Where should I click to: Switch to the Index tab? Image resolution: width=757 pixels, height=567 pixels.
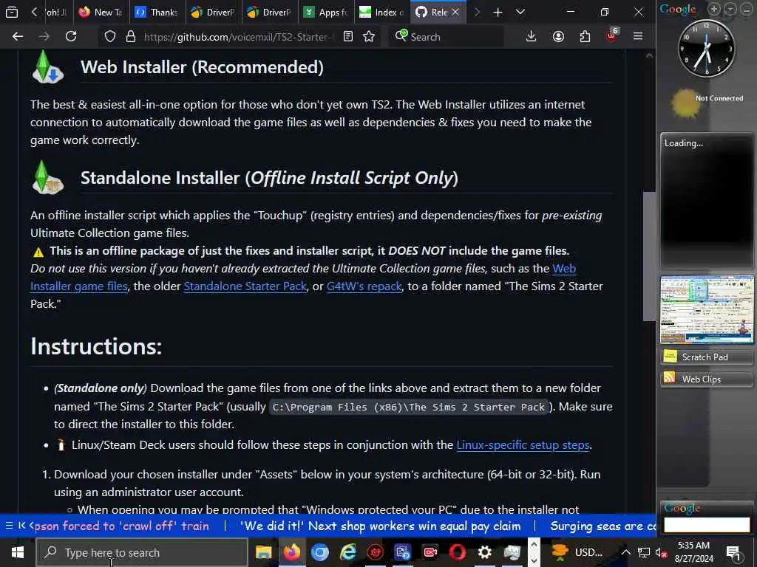click(x=381, y=12)
